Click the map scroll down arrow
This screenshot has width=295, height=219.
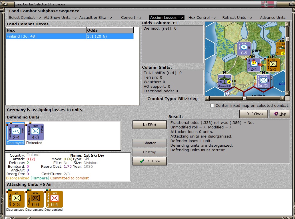coord(287,93)
